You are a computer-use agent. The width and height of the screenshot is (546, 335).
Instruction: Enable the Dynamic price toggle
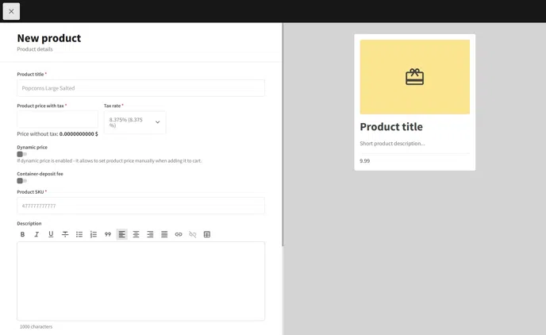pos(22,154)
